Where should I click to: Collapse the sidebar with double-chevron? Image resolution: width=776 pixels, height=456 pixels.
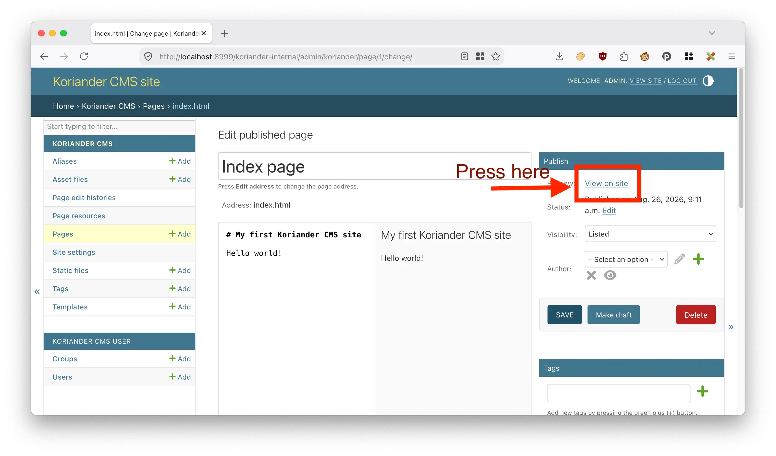(37, 291)
